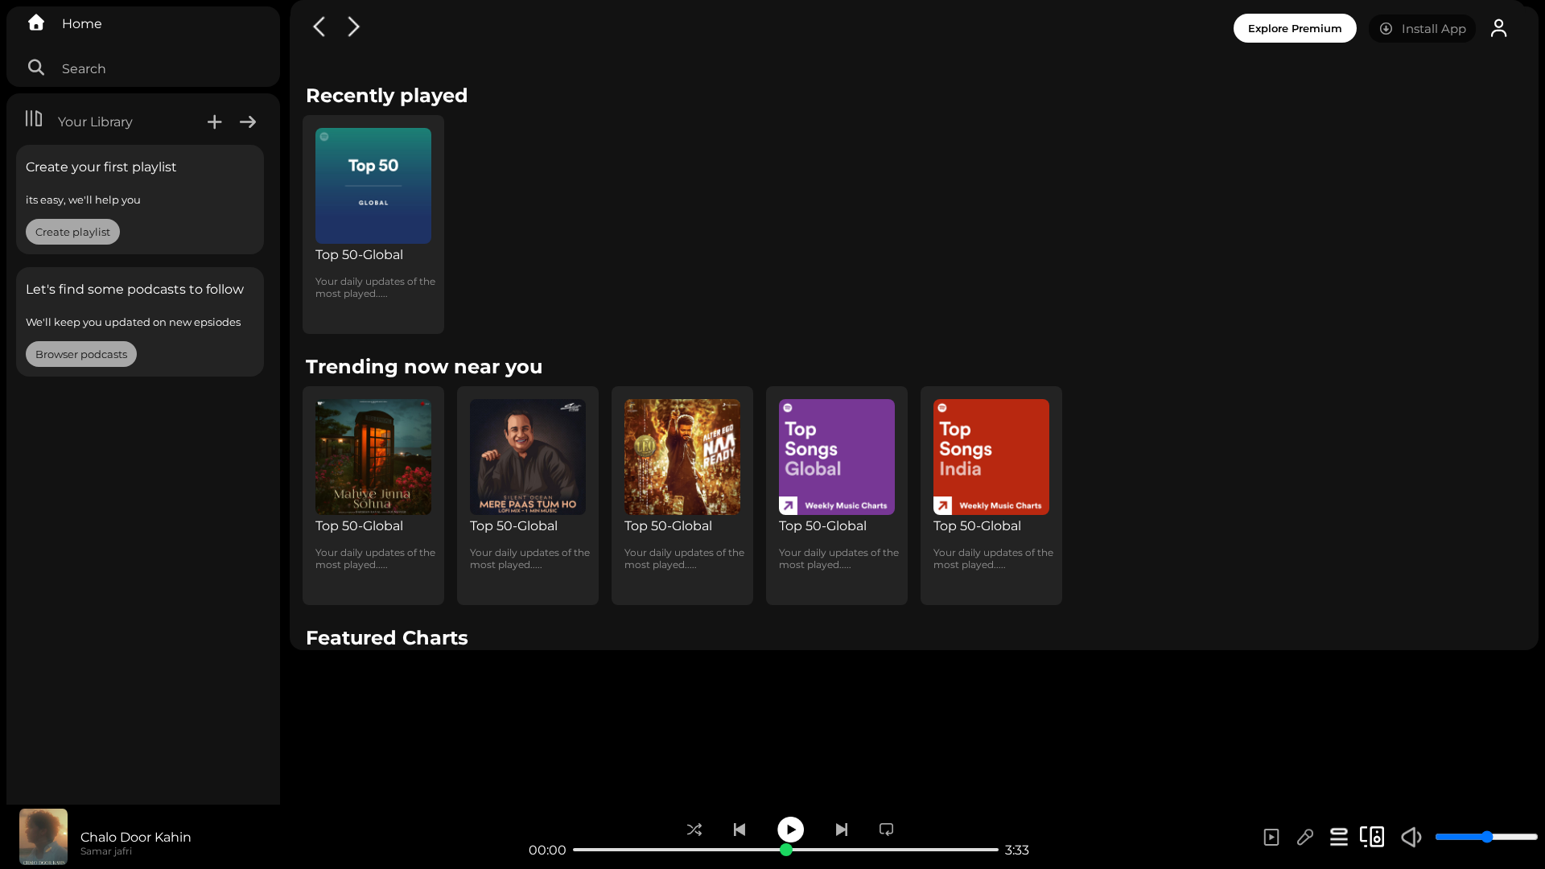Click download icon in Install App
Image resolution: width=1545 pixels, height=869 pixels.
pos(1386,28)
